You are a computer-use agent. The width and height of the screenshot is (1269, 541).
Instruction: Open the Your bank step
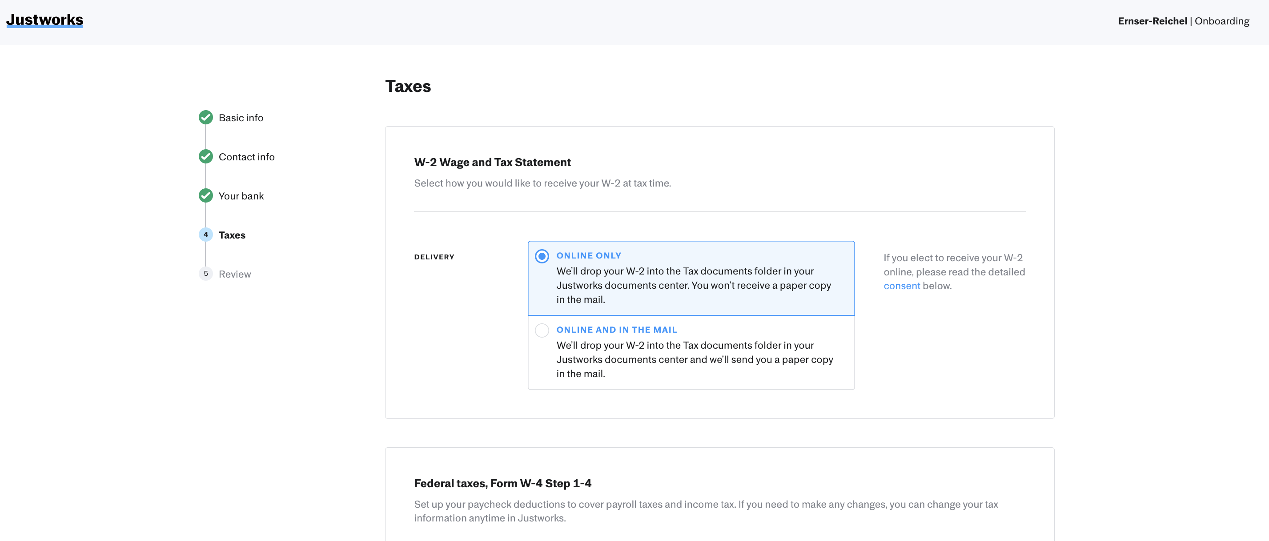click(x=241, y=196)
